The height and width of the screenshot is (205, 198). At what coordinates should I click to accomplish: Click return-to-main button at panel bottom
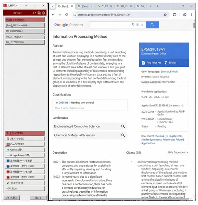coord(11,198)
